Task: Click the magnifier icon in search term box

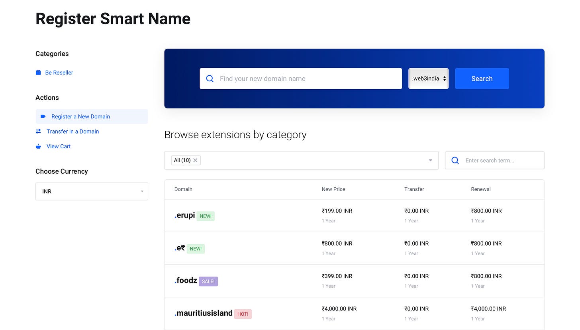Action: point(455,160)
